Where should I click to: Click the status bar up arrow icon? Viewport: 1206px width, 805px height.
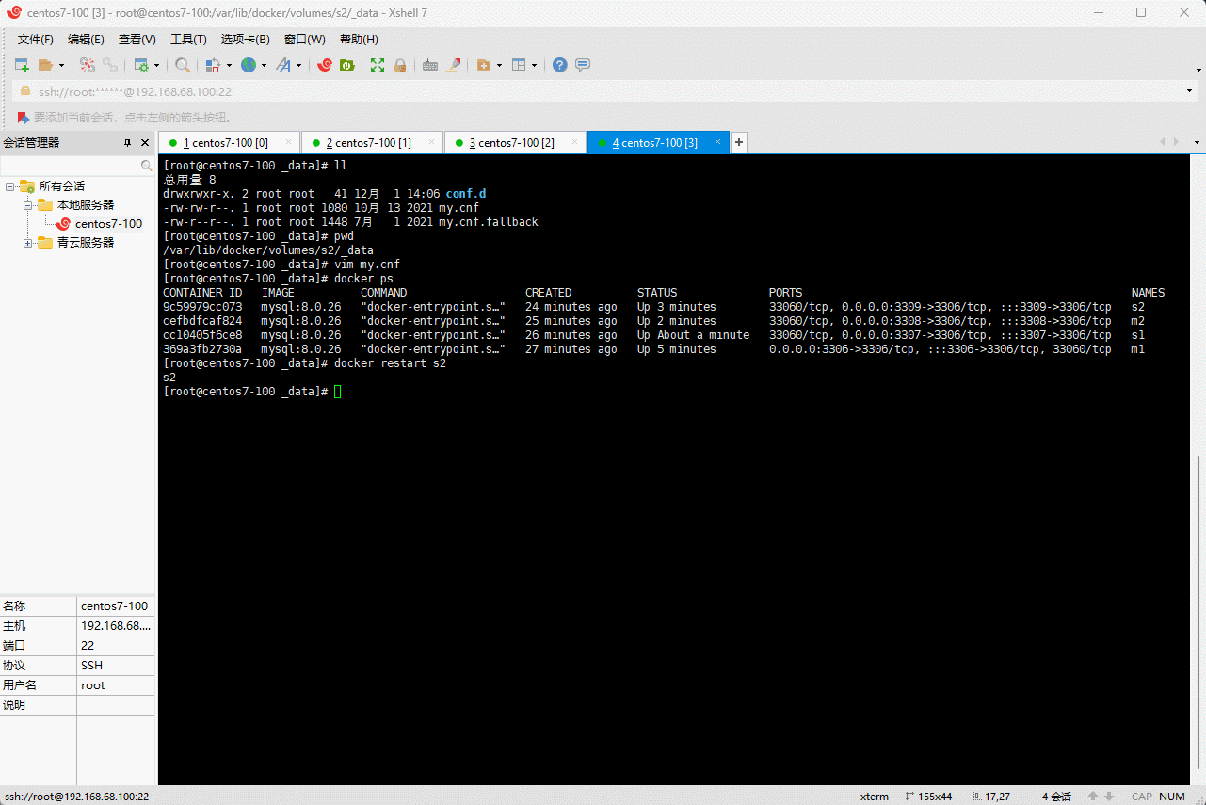1093,797
